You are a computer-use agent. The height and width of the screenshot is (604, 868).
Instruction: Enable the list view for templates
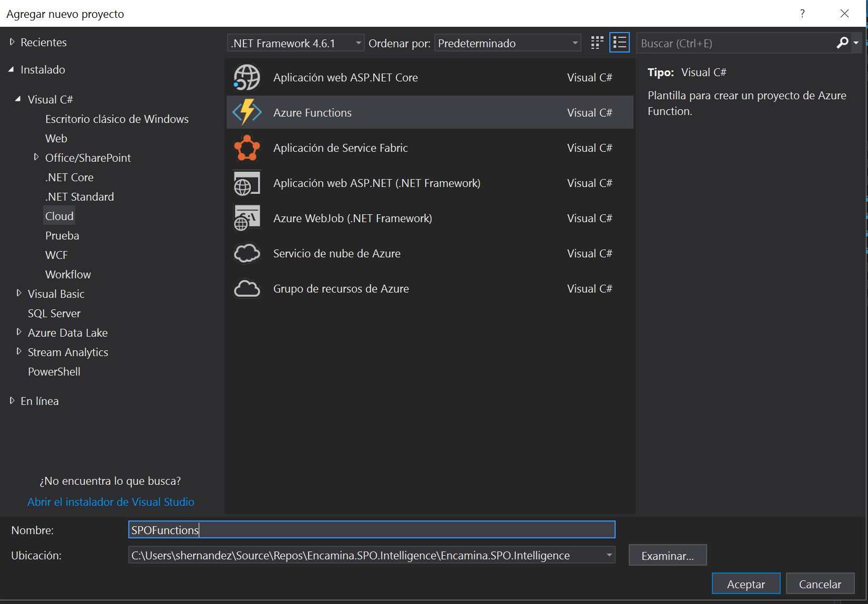coord(619,43)
